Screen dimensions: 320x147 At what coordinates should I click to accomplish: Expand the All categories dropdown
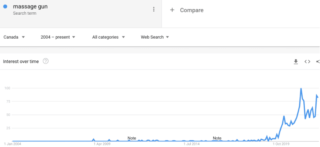[109, 37]
